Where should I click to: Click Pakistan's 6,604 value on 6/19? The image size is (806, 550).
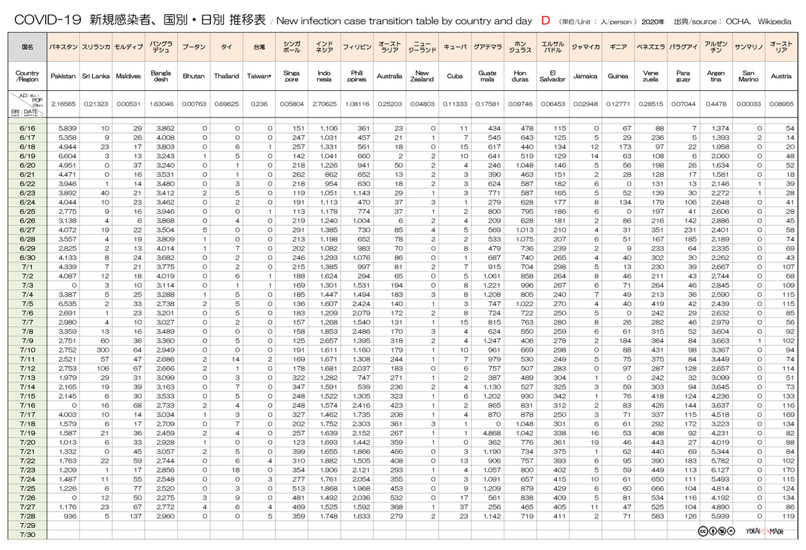pyautogui.click(x=67, y=155)
